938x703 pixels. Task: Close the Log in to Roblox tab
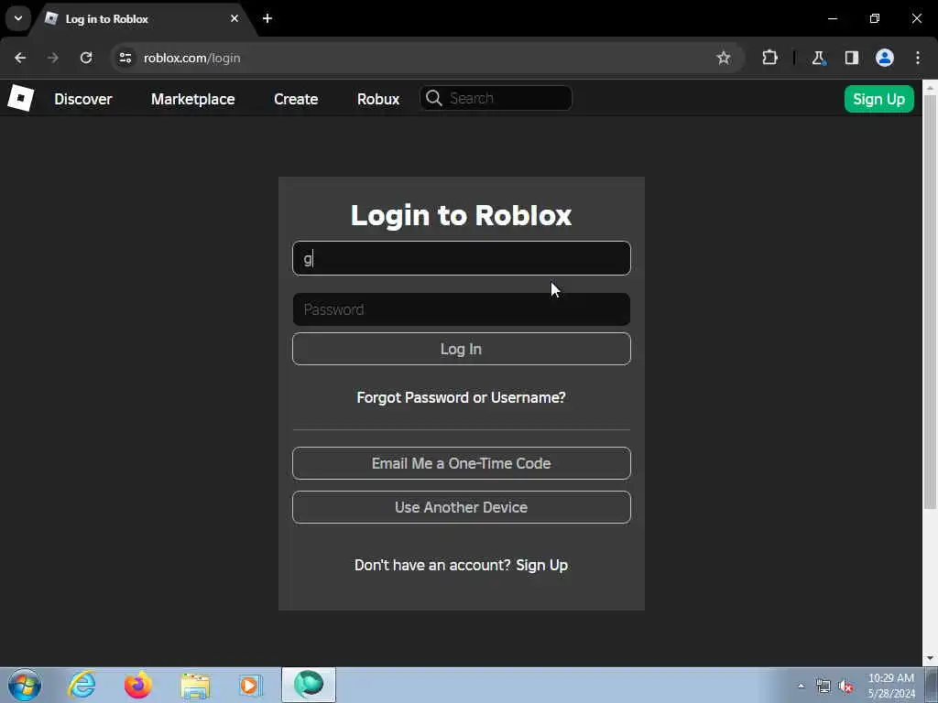[x=234, y=18]
